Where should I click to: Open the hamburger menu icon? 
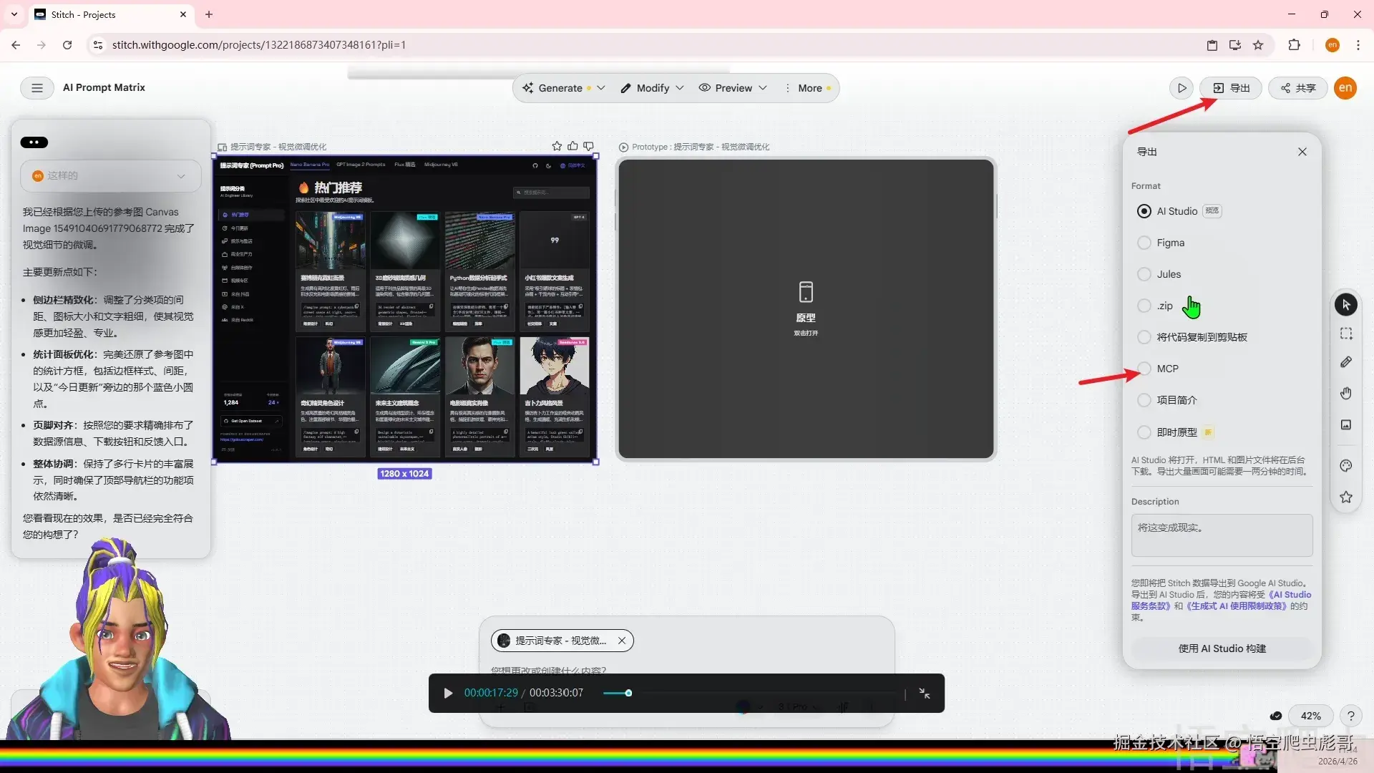click(36, 88)
